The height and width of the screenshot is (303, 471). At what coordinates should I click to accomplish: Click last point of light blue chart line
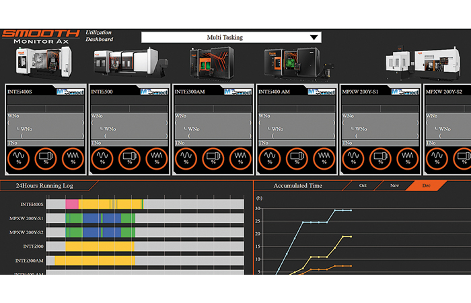click(351, 210)
